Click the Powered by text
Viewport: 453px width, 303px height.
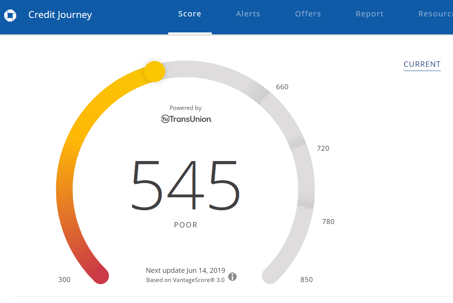pos(185,108)
